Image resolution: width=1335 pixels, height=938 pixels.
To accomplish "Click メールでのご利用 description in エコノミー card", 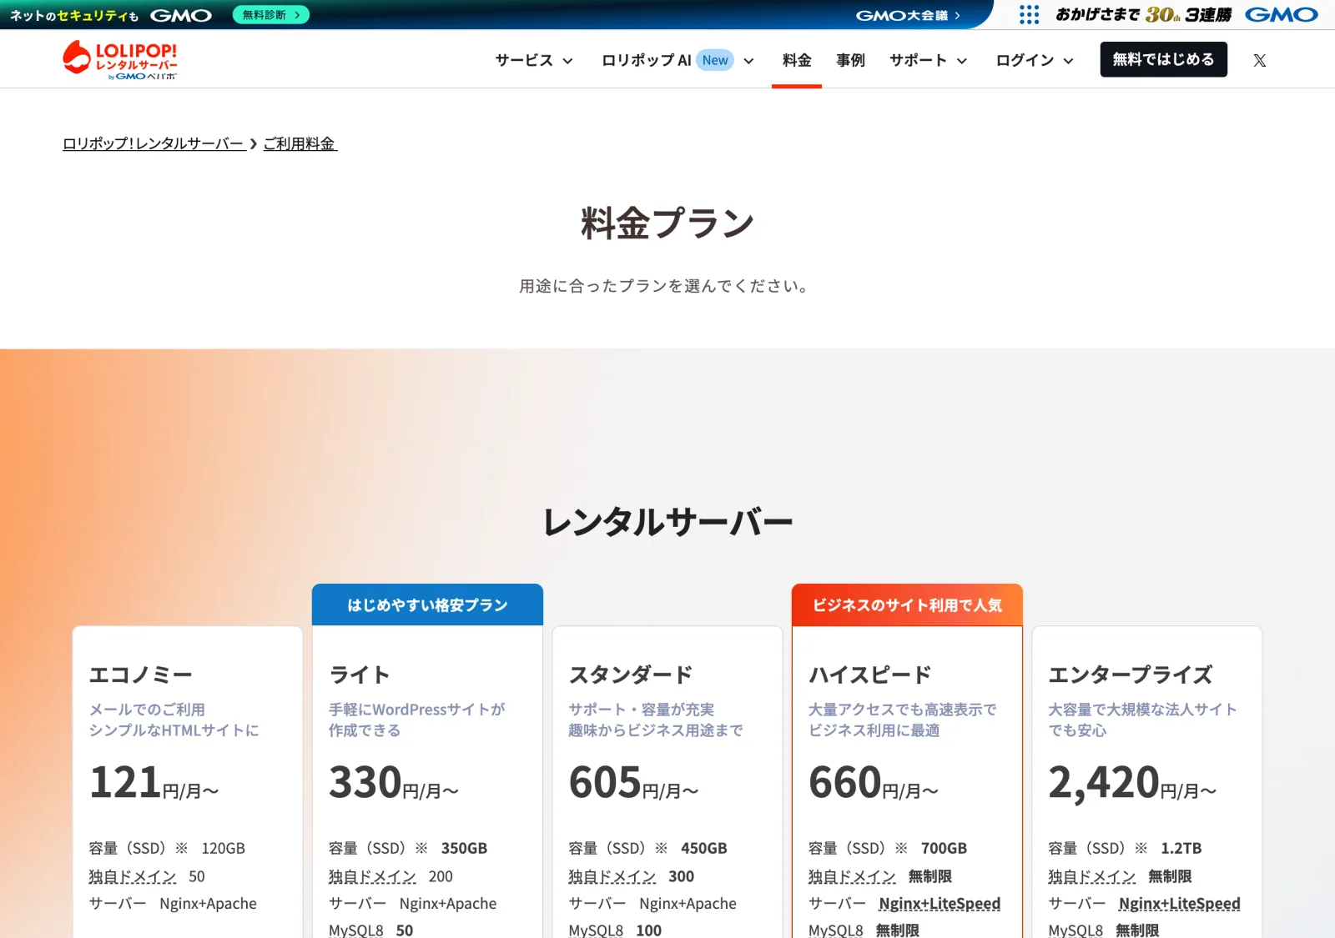I will pos(147,710).
